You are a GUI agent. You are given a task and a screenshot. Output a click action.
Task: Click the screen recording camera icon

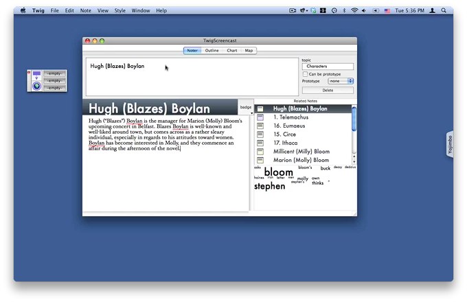click(x=293, y=10)
